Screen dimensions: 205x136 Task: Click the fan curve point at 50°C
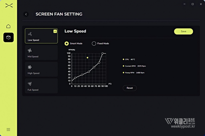pyautogui.click(x=89, y=72)
